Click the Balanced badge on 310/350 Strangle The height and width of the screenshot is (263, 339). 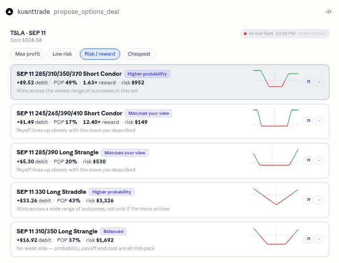[113, 232]
